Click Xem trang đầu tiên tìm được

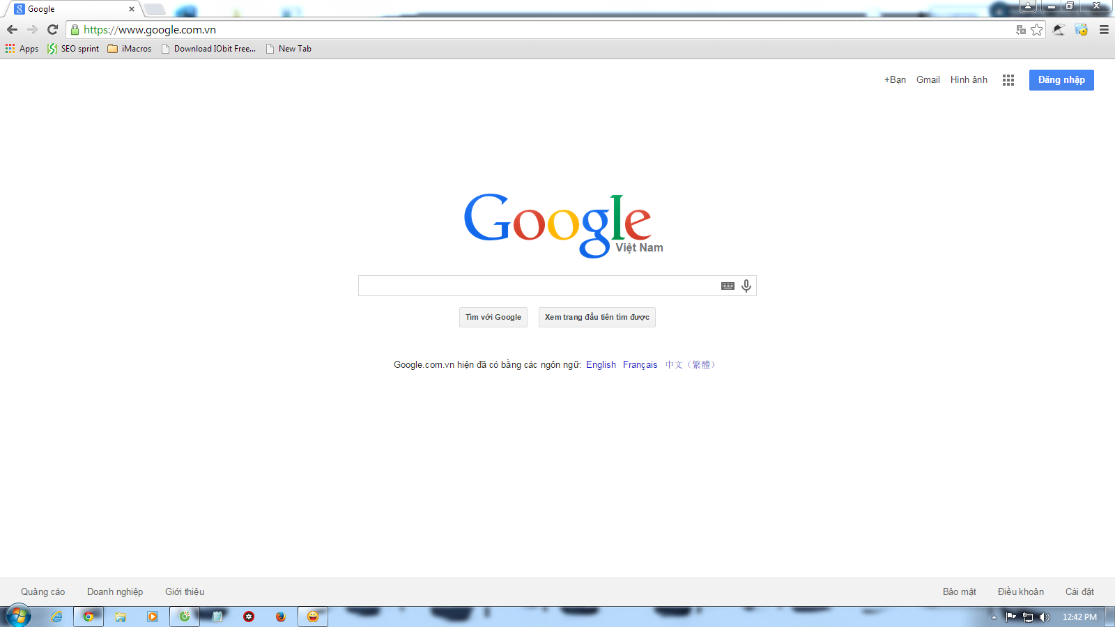click(597, 317)
